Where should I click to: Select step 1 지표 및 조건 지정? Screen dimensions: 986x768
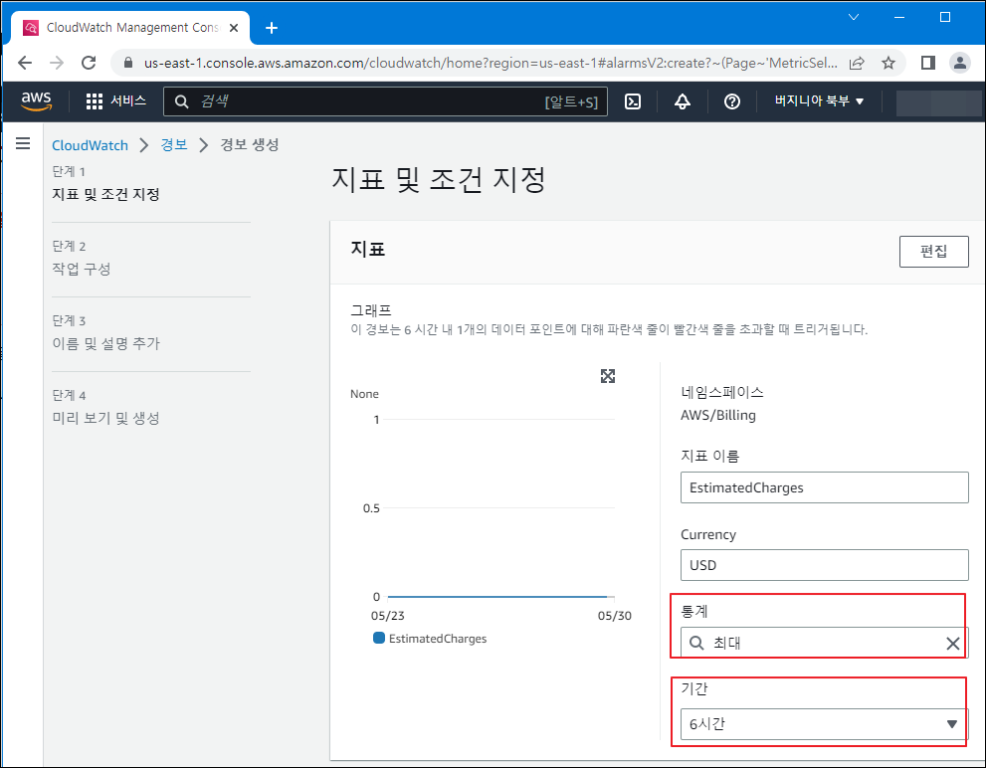tap(105, 194)
